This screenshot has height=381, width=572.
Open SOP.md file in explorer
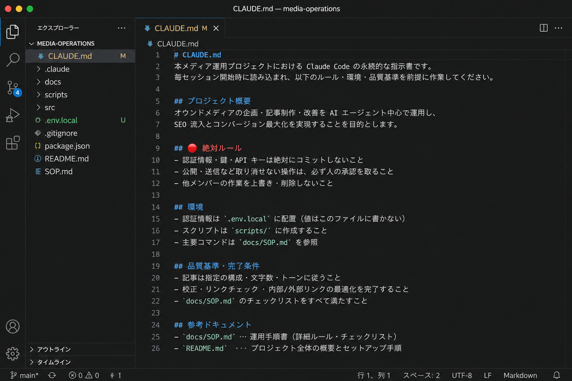pos(80,172)
